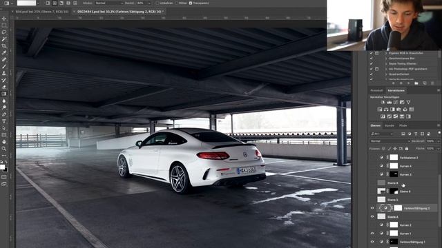Select the Eyedropper tool
The image size is (442, 248).
pos(4,52)
